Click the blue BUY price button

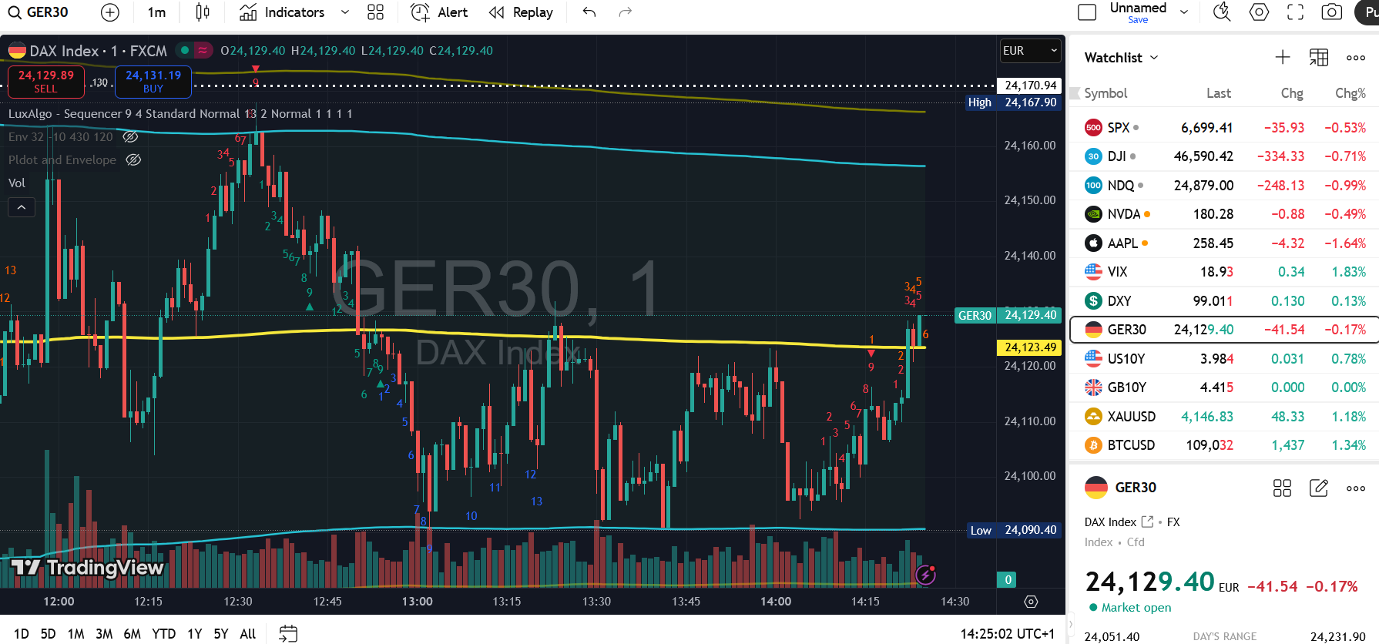153,82
